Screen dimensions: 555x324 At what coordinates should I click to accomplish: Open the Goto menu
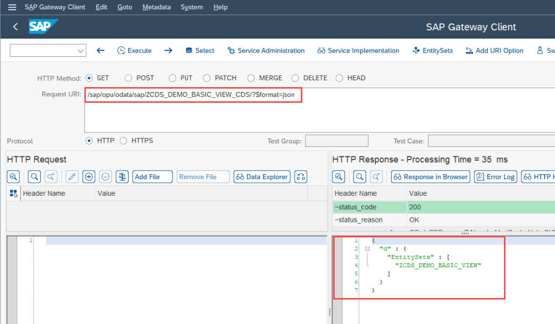pos(125,7)
